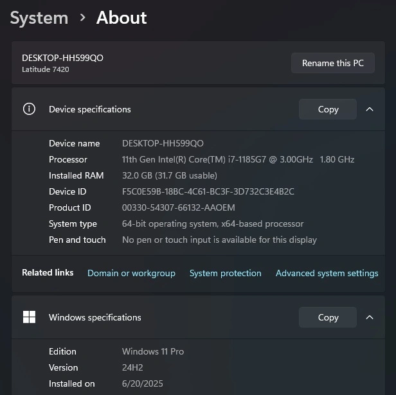Click the Device ID value text
396x395 pixels.
point(208,191)
